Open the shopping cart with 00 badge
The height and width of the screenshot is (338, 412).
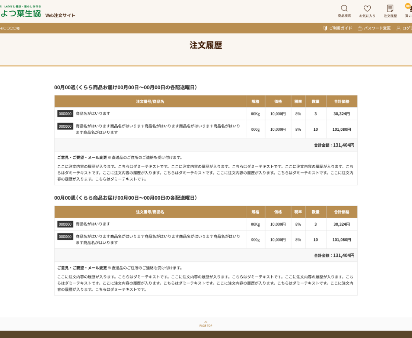[x=409, y=9]
